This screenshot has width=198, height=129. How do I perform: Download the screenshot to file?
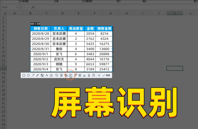click(x=84, y=75)
